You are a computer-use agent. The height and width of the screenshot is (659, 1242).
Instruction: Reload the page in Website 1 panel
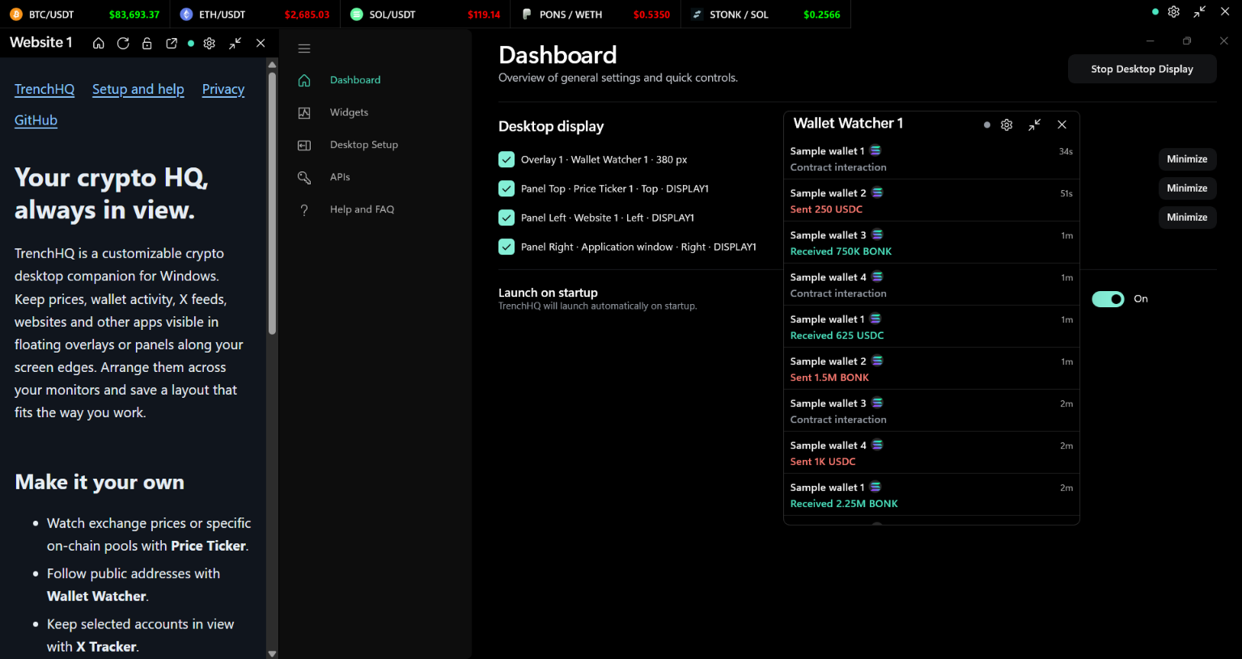tap(123, 44)
